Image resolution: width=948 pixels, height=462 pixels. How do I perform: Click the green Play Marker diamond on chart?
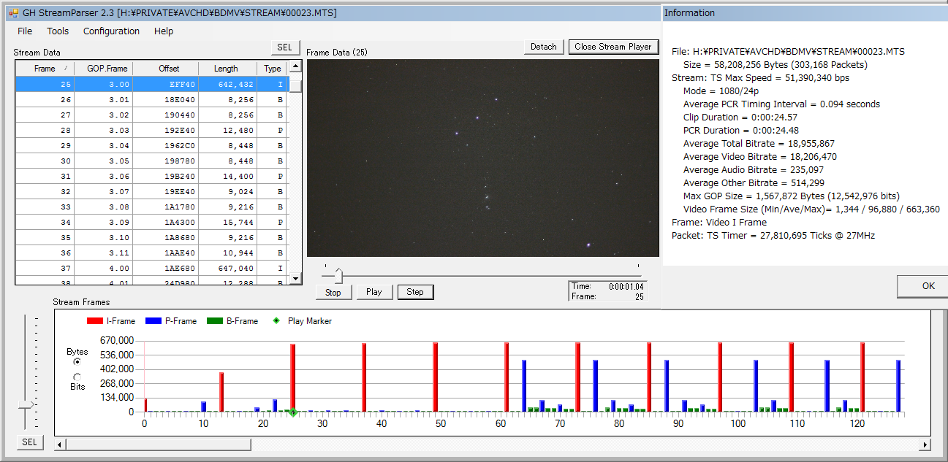pos(293,412)
